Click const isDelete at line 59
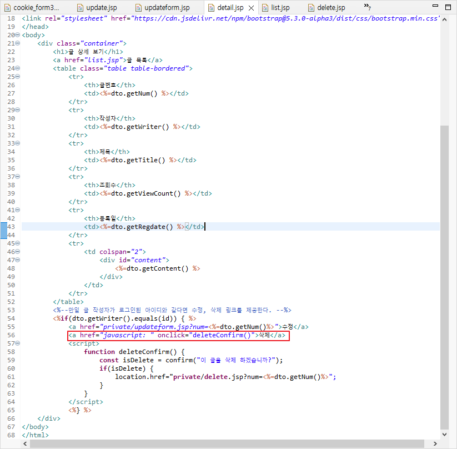This screenshot has width=457, height=449. coord(127,360)
